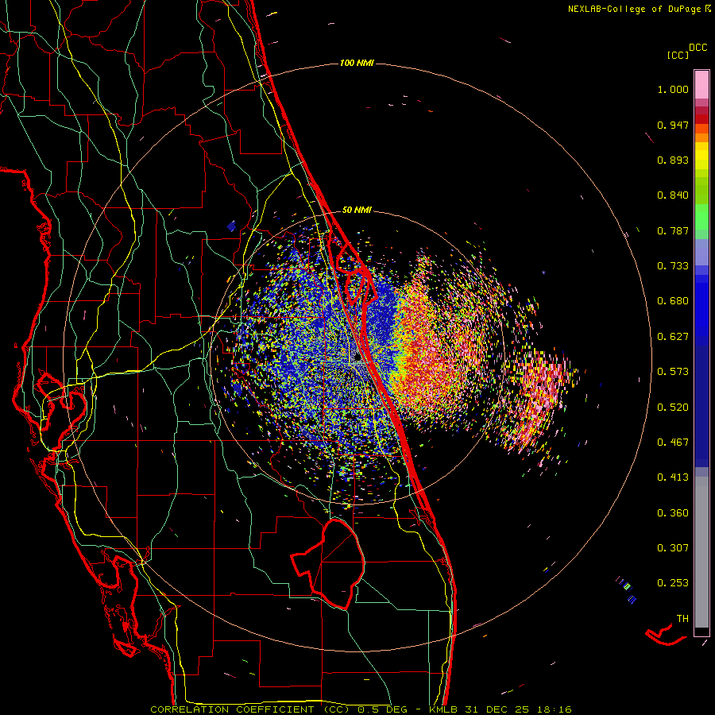
Task: Click the yellow segment of the color bar
Action: (701, 156)
